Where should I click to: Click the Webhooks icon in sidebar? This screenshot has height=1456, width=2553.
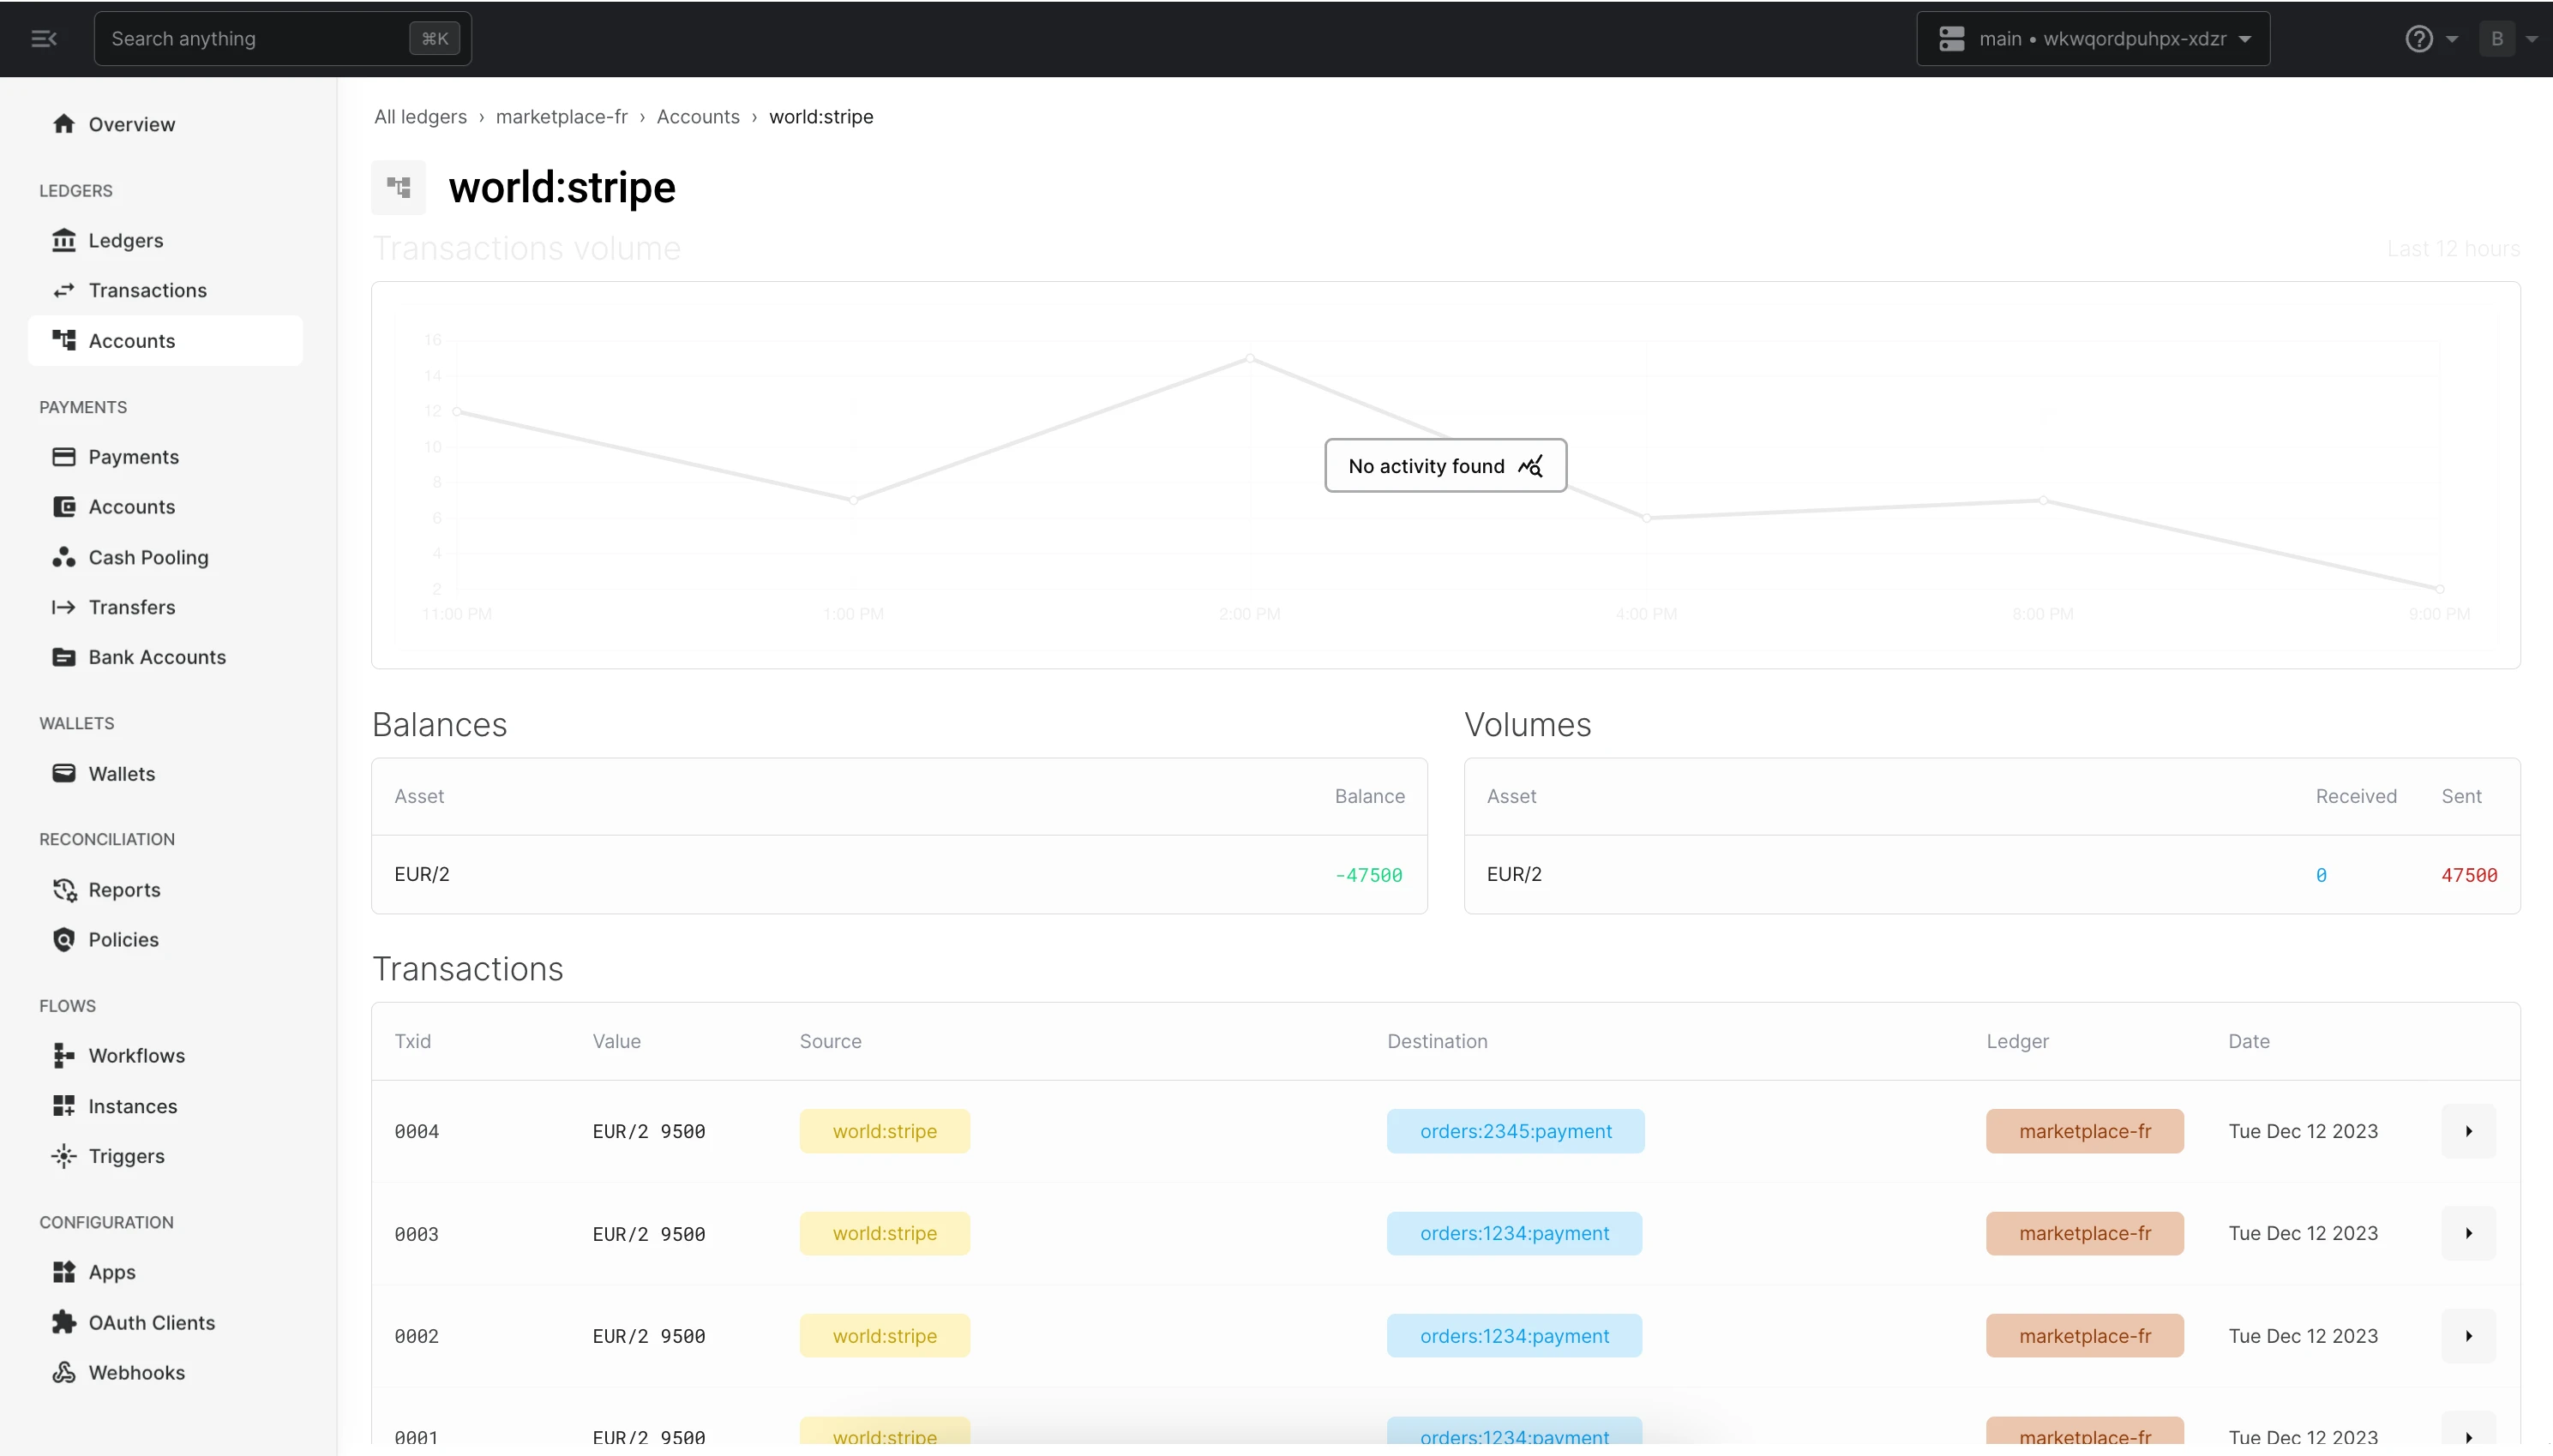pyautogui.click(x=64, y=1372)
